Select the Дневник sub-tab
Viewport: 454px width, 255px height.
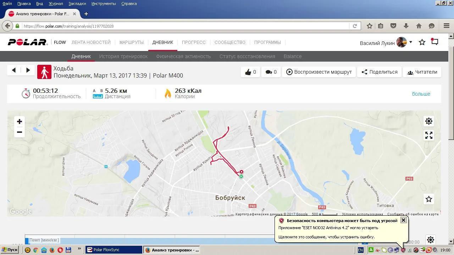(x=81, y=56)
